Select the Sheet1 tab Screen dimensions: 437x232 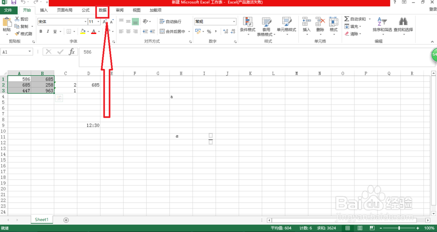(x=42, y=220)
